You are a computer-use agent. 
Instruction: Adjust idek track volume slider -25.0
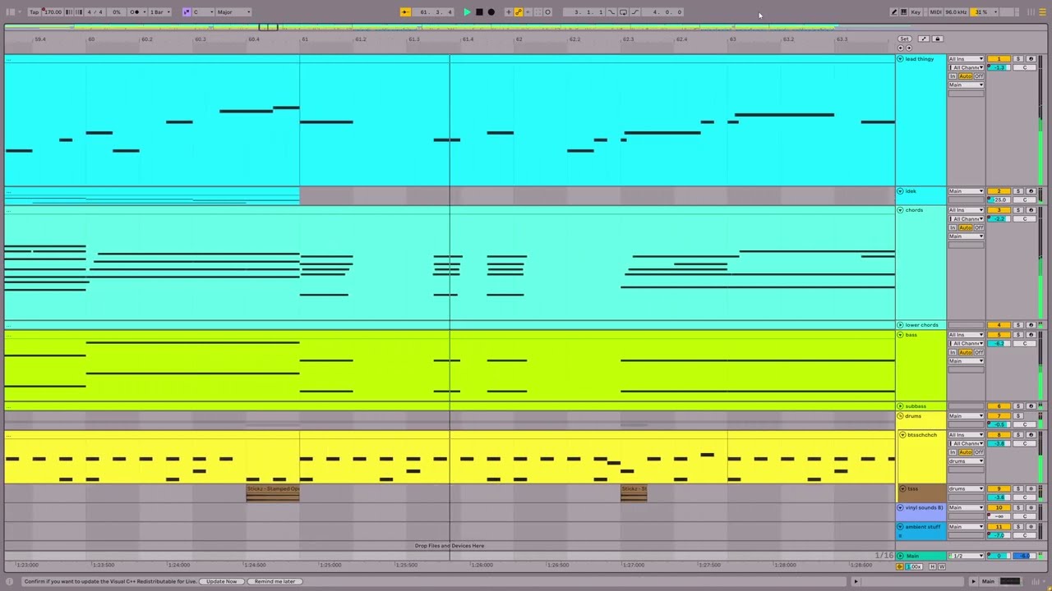click(999, 199)
